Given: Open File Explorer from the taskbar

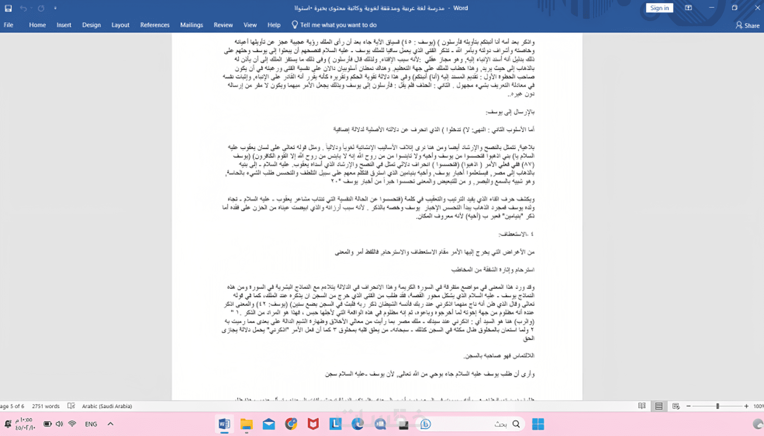Looking at the screenshot, I should coord(246,424).
